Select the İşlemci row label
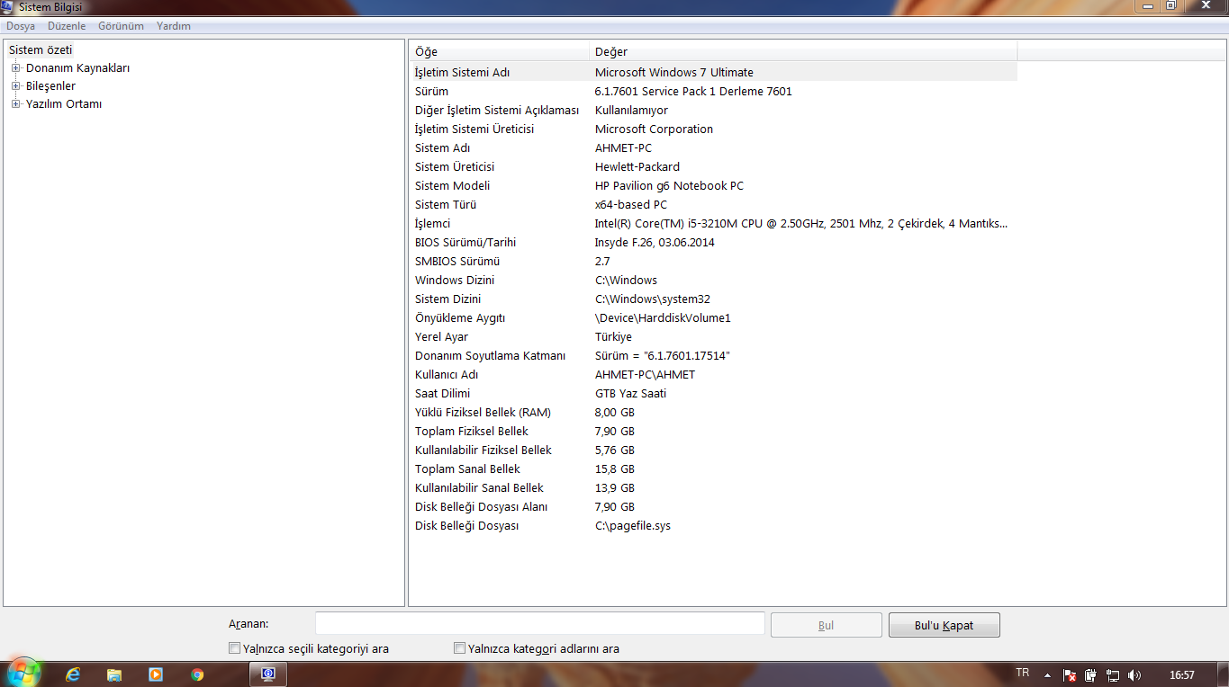 click(x=432, y=224)
